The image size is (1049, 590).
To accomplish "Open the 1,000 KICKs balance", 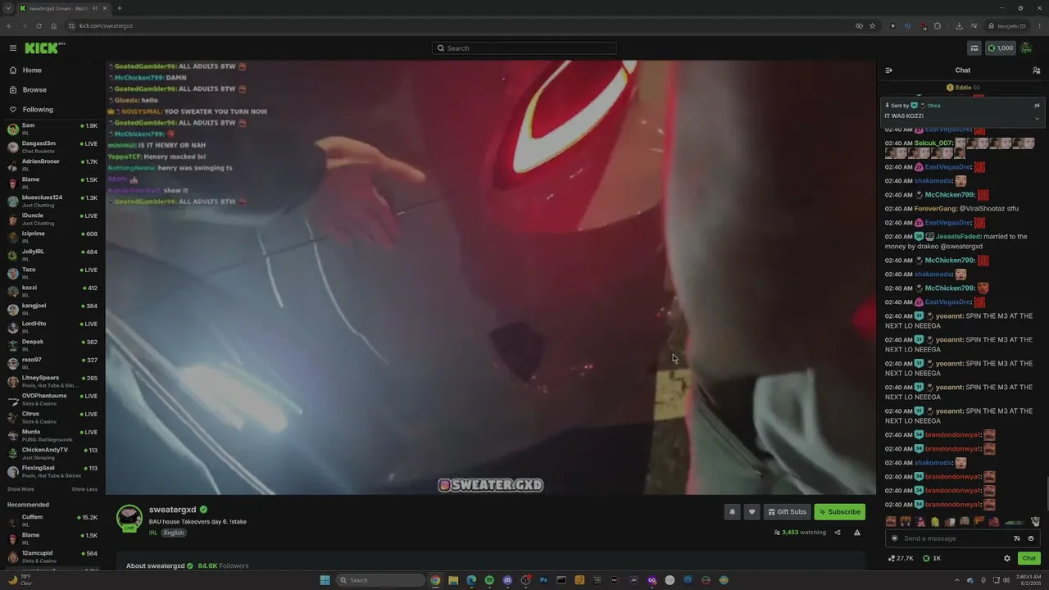I will [x=1000, y=48].
